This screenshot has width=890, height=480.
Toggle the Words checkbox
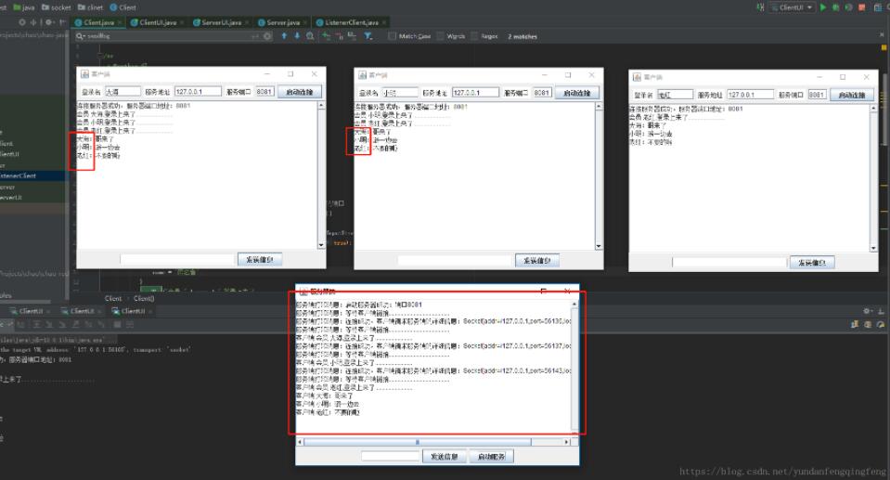(440, 36)
